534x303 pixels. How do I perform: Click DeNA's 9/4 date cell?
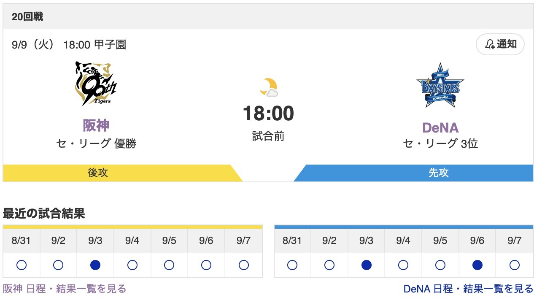pyautogui.click(x=403, y=241)
